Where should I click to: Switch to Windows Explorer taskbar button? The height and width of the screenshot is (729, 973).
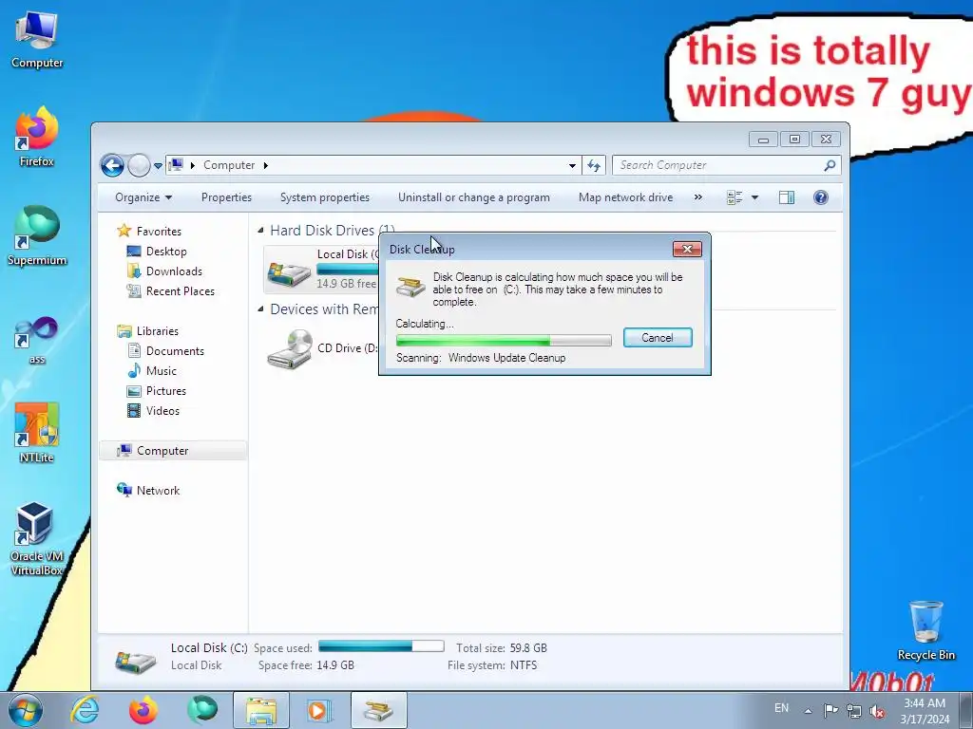pos(261,710)
